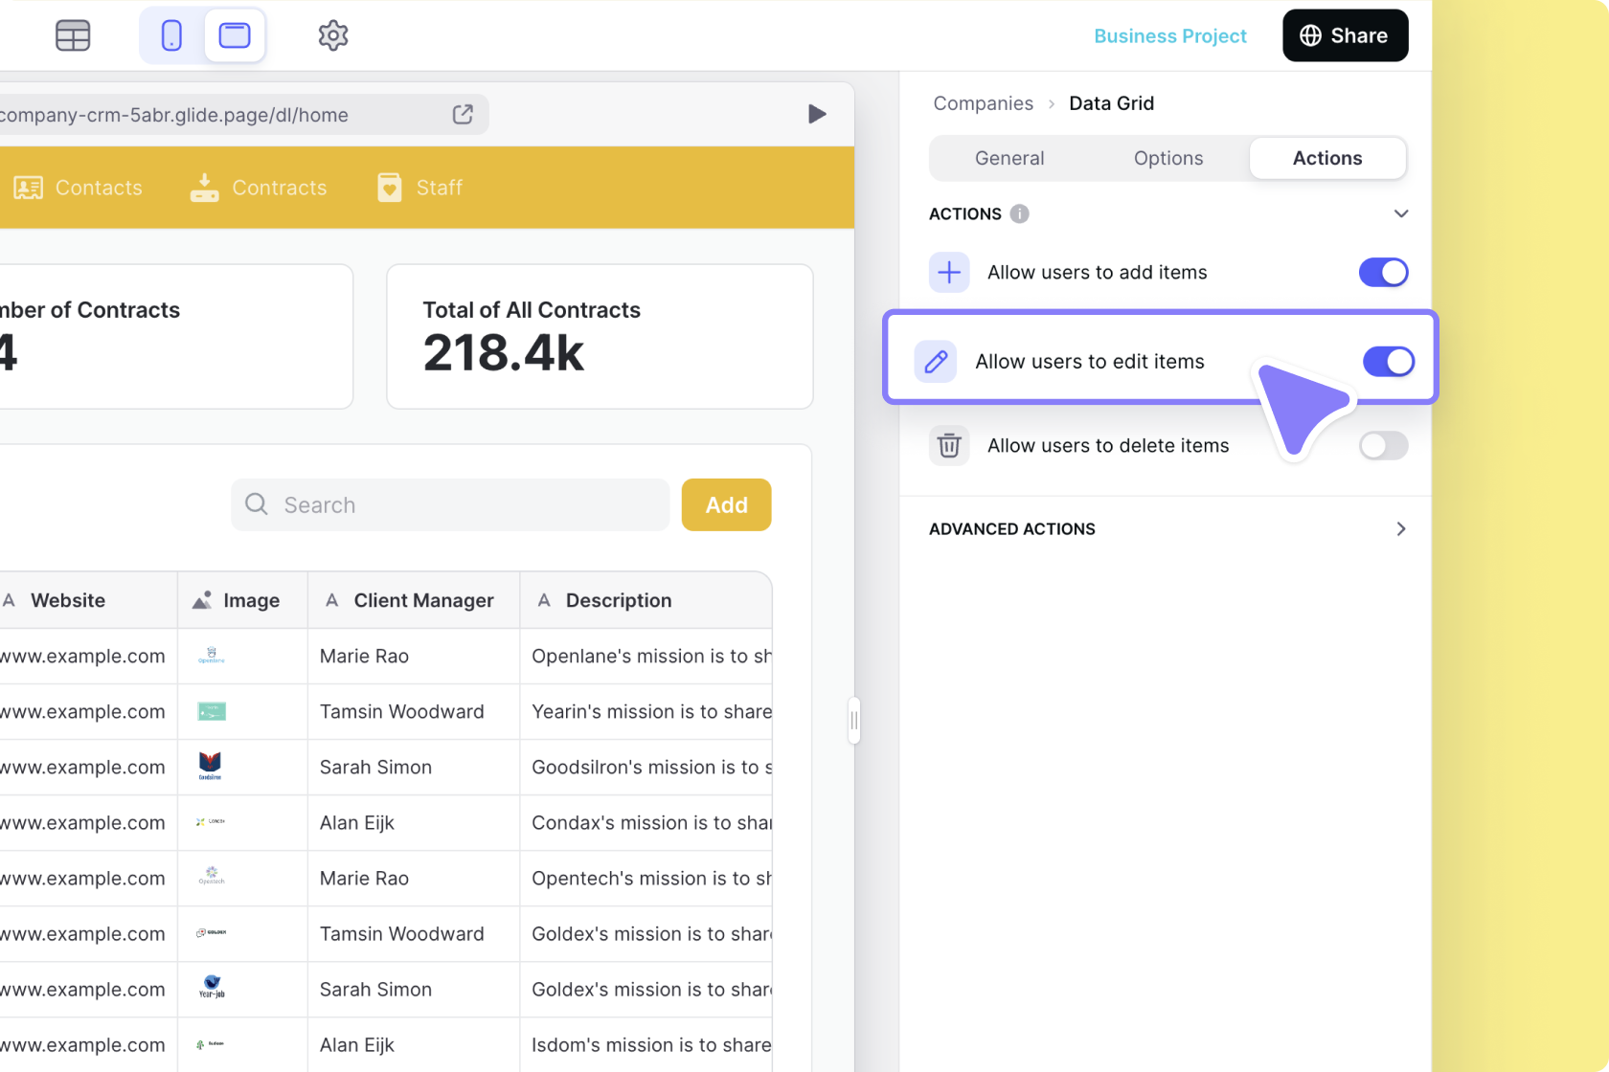Switch to desktop window preview
This screenshot has width=1609, height=1072.
[x=235, y=35]
